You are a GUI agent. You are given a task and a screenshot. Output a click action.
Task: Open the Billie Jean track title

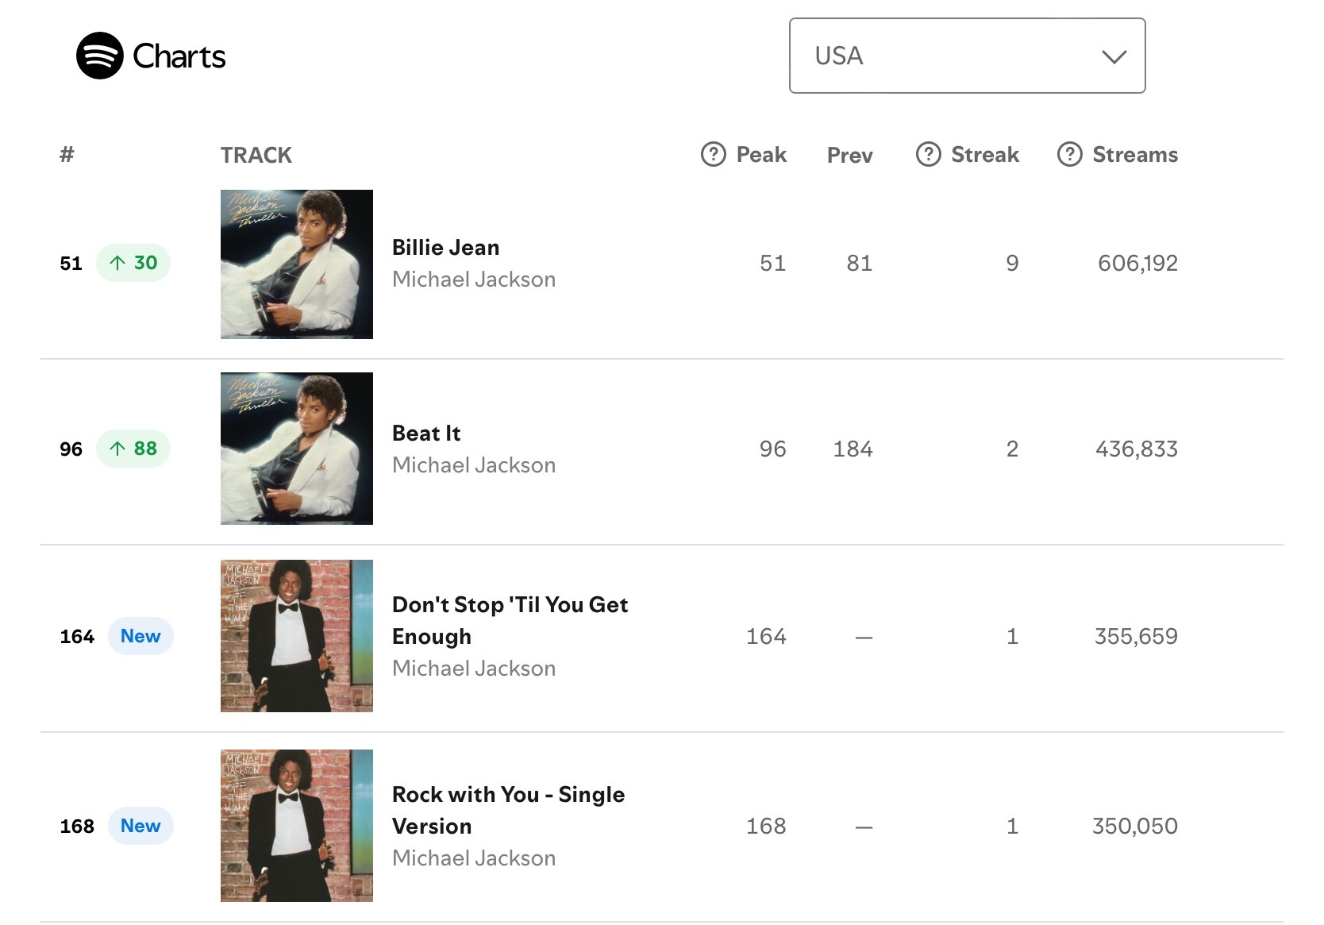pyautogui.click(x=445, y=248)
